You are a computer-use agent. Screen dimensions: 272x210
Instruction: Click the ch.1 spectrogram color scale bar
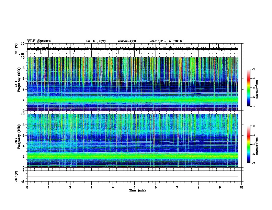click(249, 88)
